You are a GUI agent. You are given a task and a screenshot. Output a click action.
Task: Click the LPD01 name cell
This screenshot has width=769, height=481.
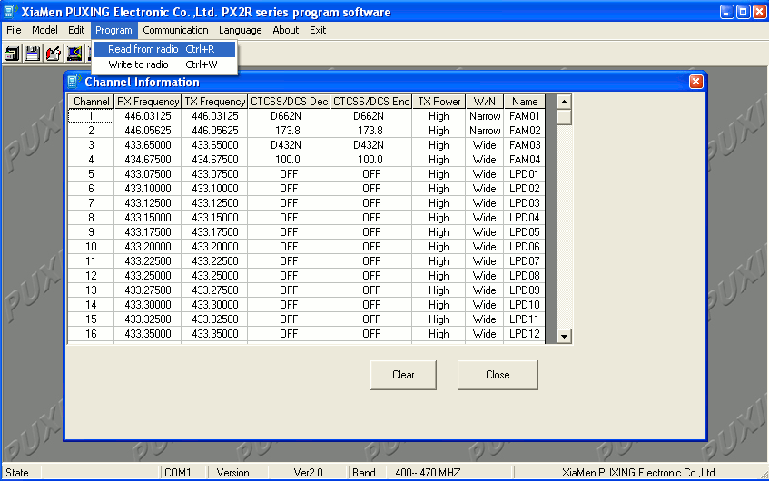525,174
